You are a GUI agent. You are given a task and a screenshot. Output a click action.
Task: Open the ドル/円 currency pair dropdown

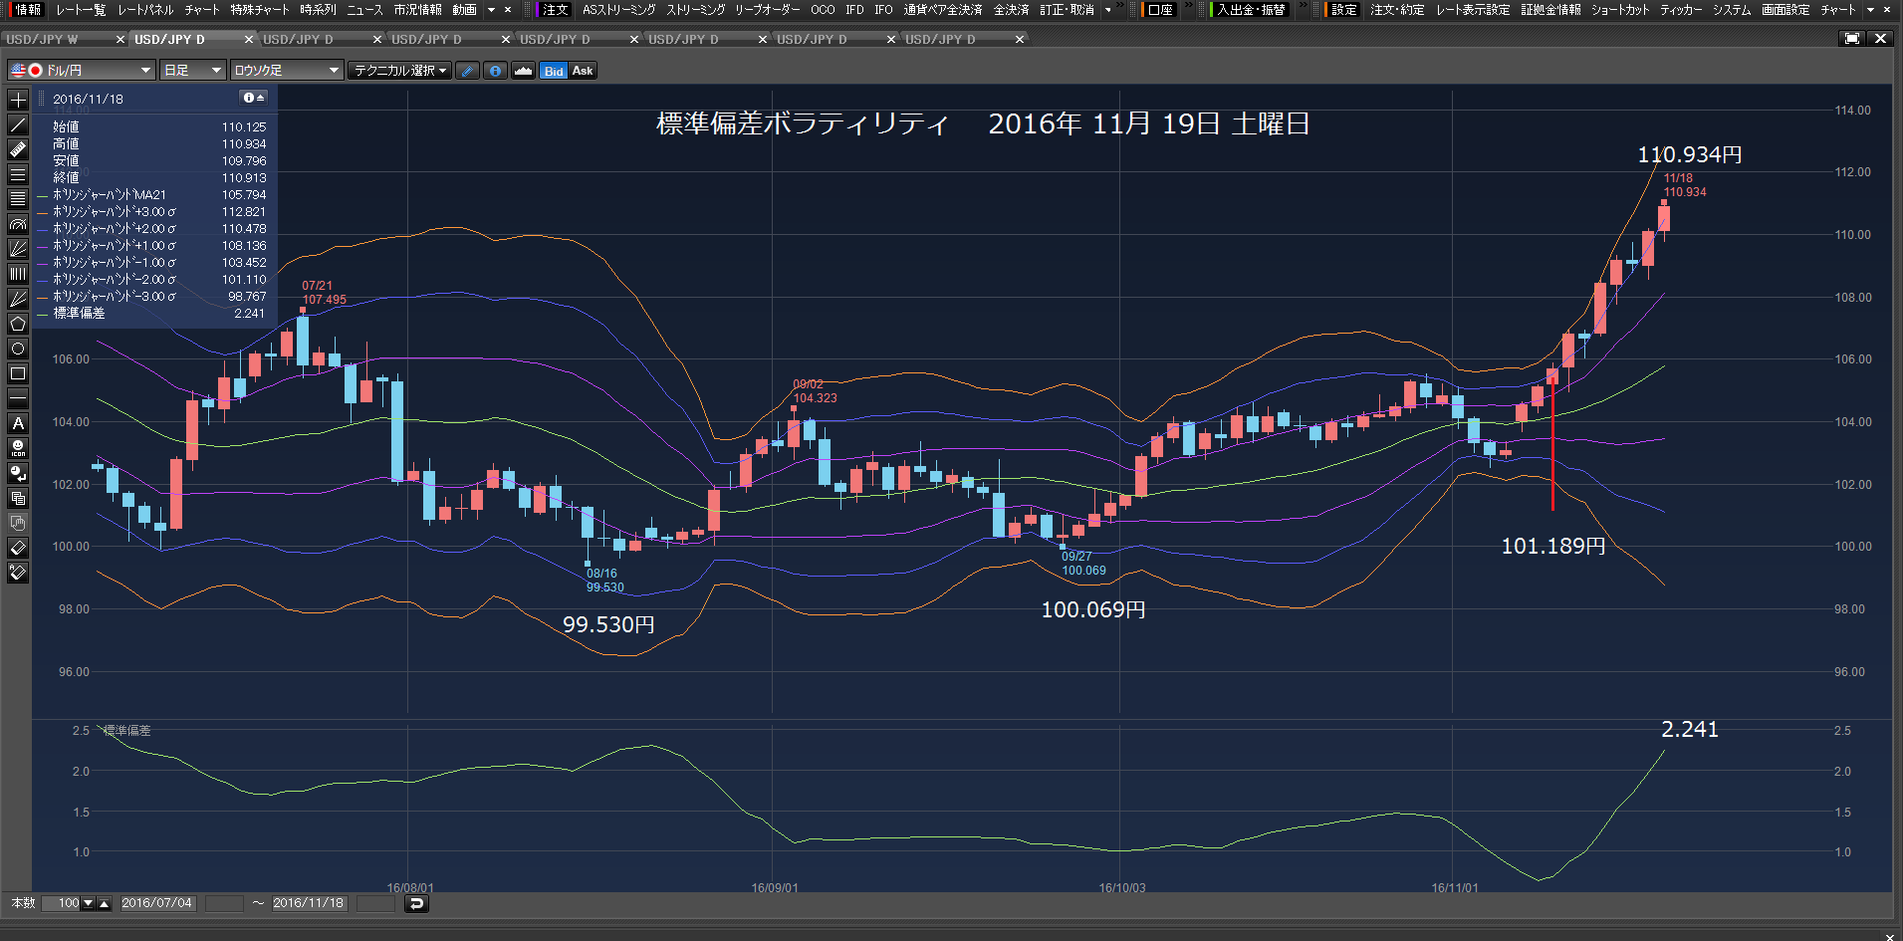(x=82, y=71)
